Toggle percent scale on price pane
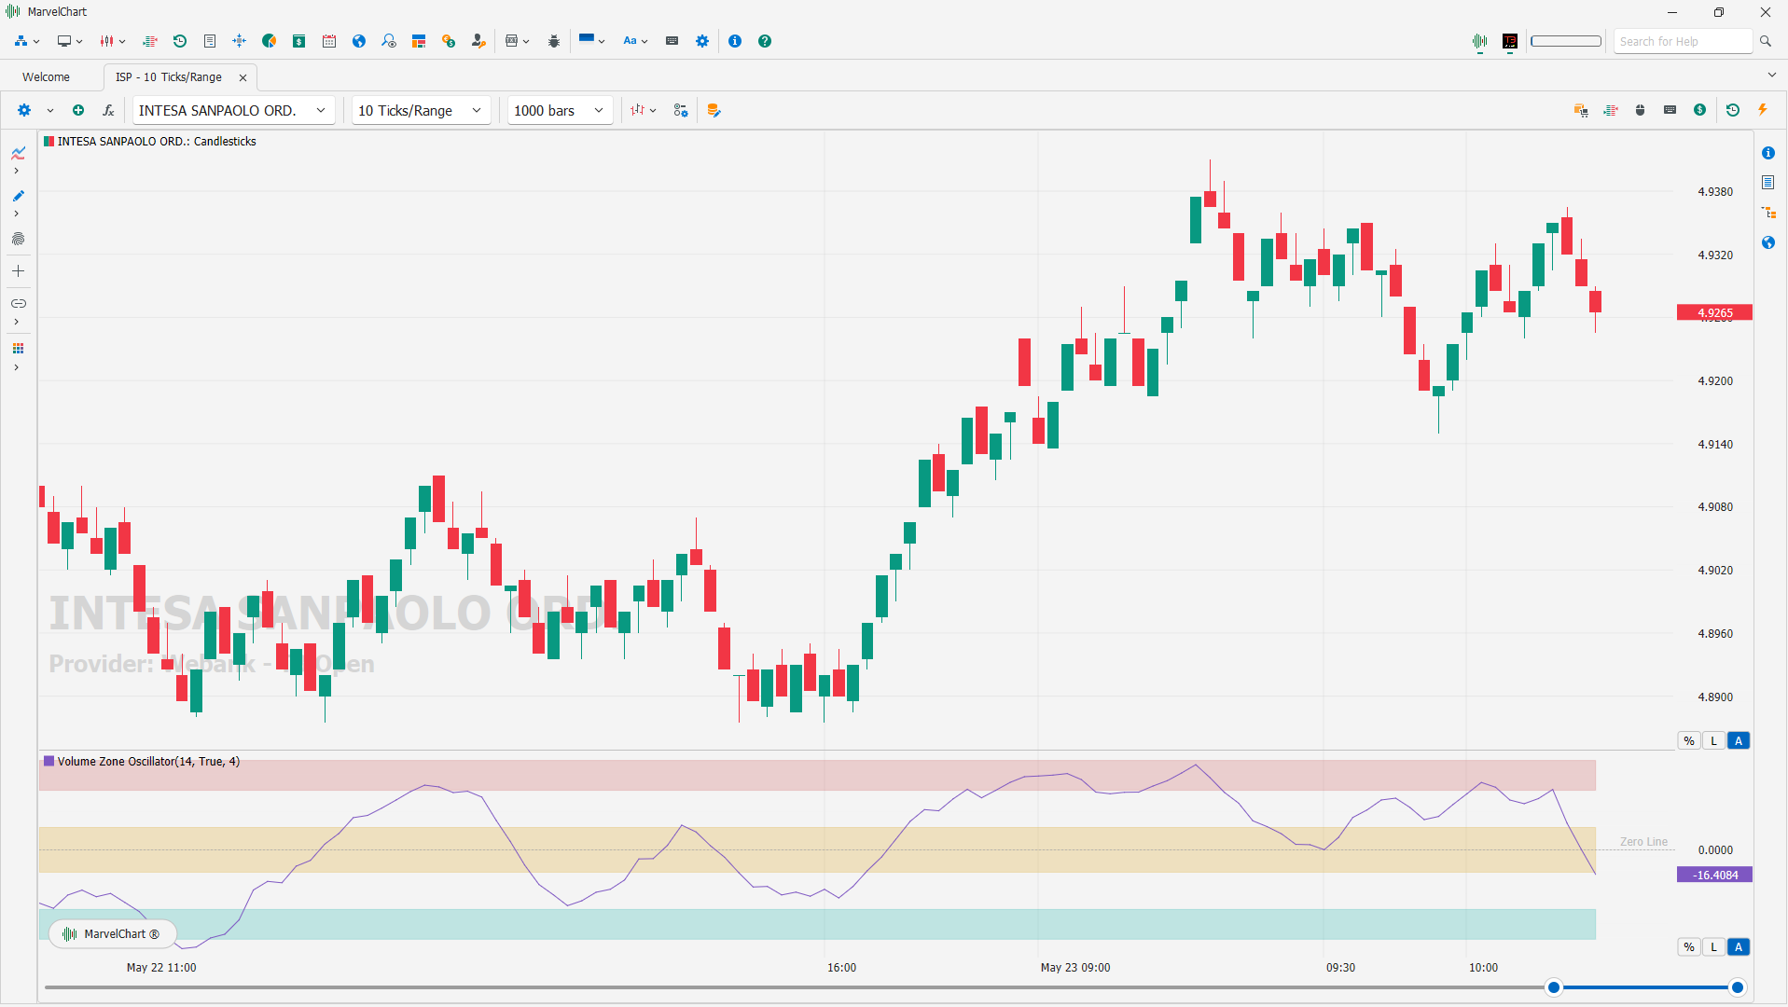The width and height of the screenshot is (1788, 1007). 1689,740
